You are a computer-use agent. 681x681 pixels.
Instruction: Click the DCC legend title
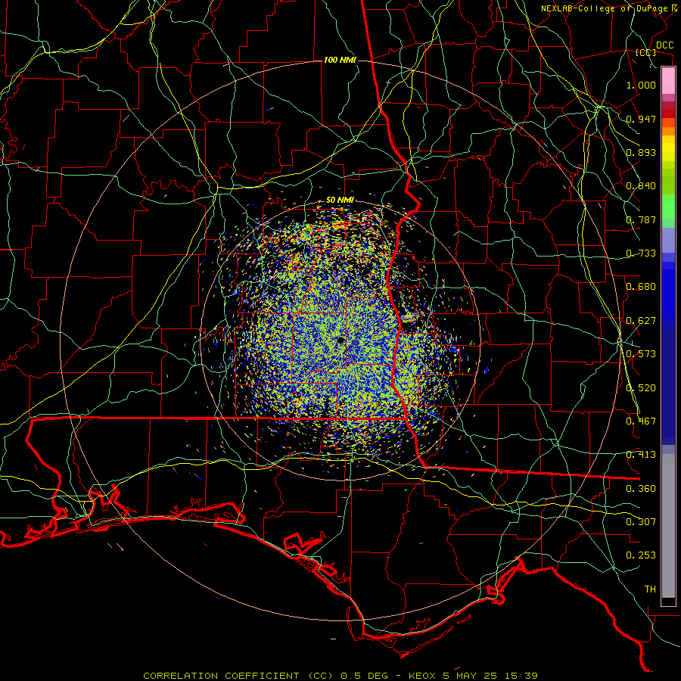point(664,45)
